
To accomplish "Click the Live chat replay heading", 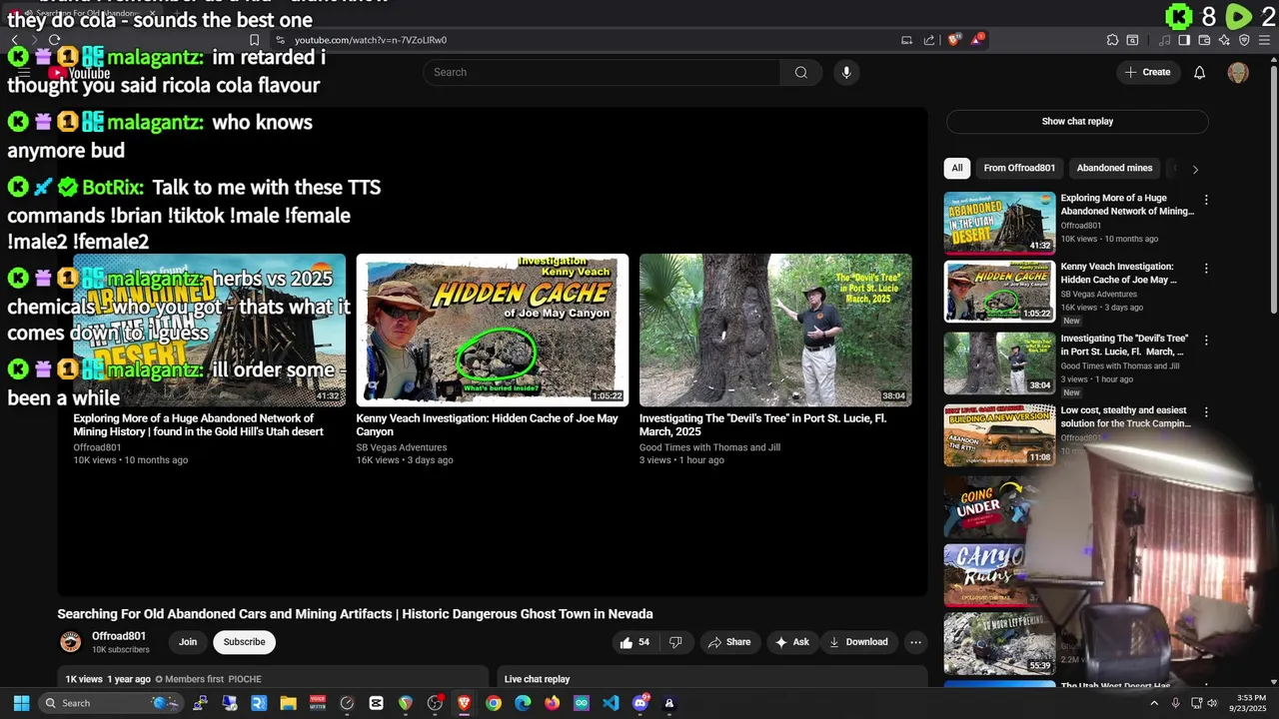I will 537,679.
